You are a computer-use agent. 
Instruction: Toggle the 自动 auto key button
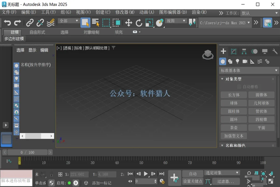[193, 174]
